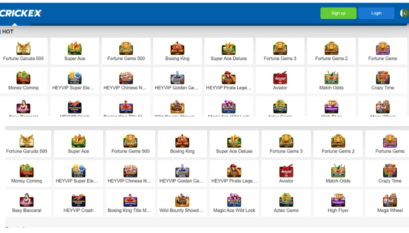Open HEYVIP Pirate Lege... in the lower game grid
Image resolution: width=409 pixels, height=233 pixels.
click(234, 174)
